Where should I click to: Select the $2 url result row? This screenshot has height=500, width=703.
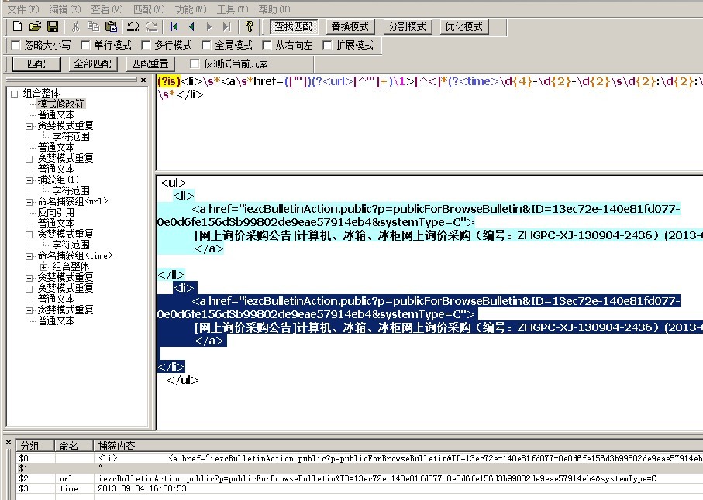coord(360,478)
